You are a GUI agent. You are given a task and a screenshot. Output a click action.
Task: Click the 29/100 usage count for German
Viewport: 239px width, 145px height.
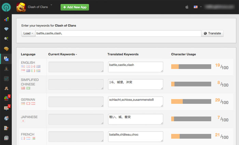[222, 101]
